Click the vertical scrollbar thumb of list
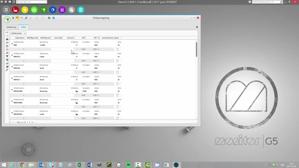The height and width of the screenshot is (168, 299). tap(196, 49)
